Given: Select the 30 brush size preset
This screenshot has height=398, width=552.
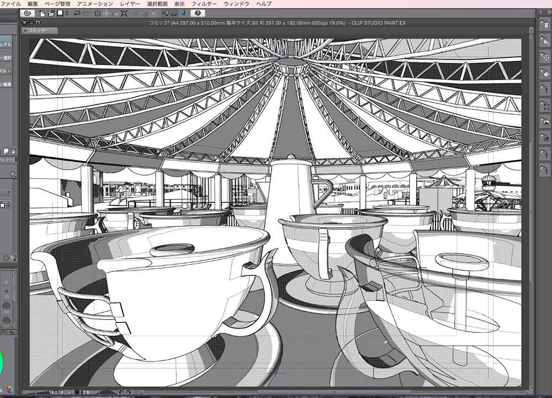Looking at the screenshot, I should [6, 307].
